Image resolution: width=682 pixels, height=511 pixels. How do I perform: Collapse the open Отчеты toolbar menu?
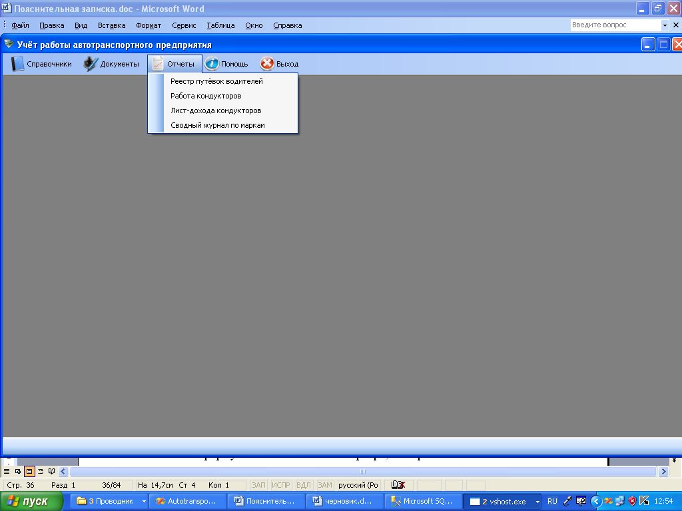pos(174,64)
